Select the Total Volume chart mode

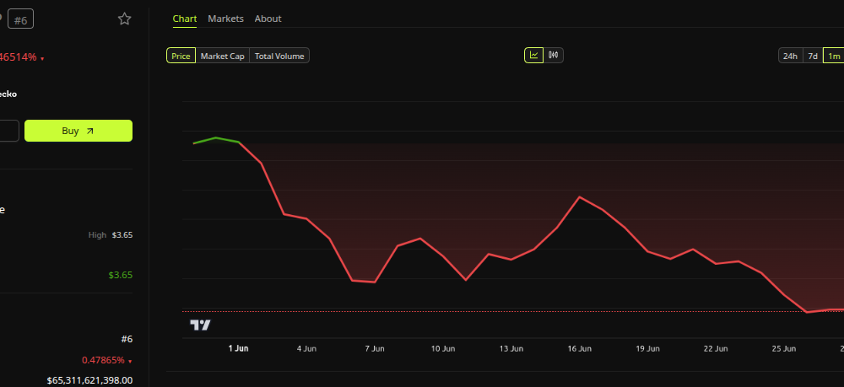point(279,56)
